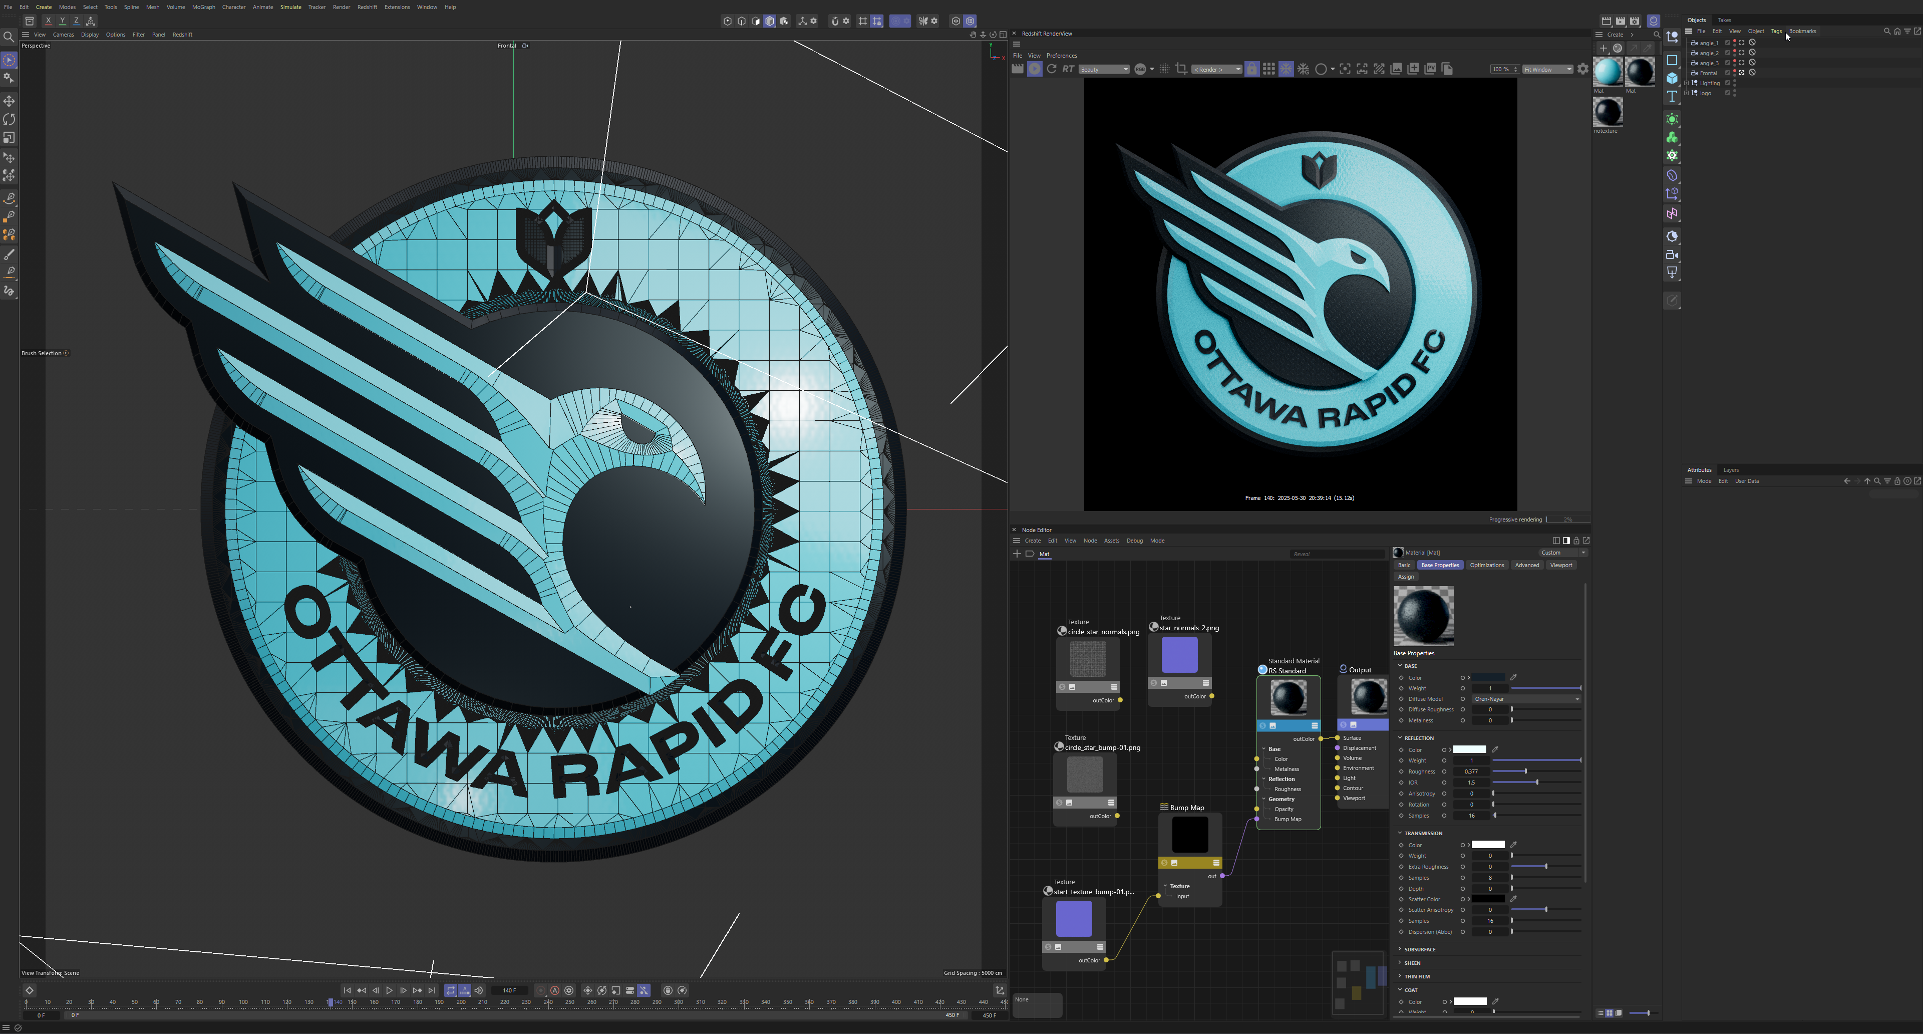
Task: Select the notexture material thumbnail
Action: point(1608,112)
